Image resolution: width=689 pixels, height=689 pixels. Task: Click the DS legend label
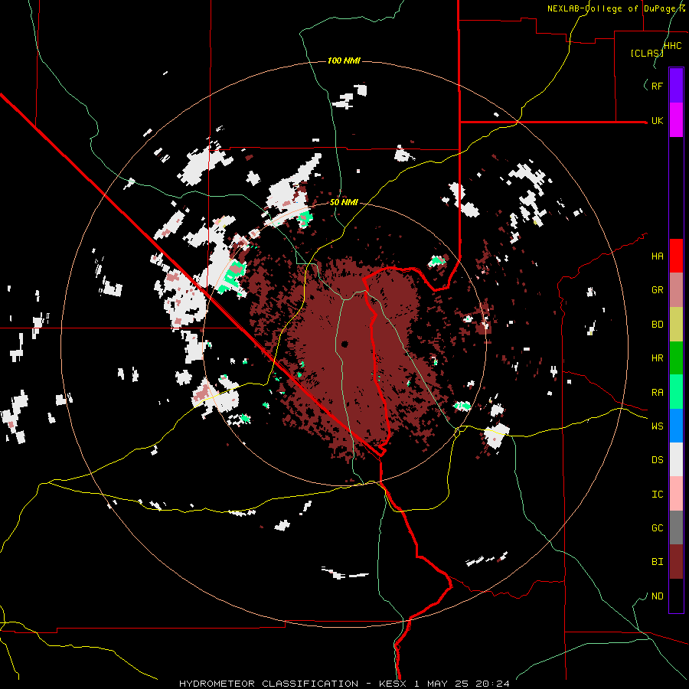point(657,460)
